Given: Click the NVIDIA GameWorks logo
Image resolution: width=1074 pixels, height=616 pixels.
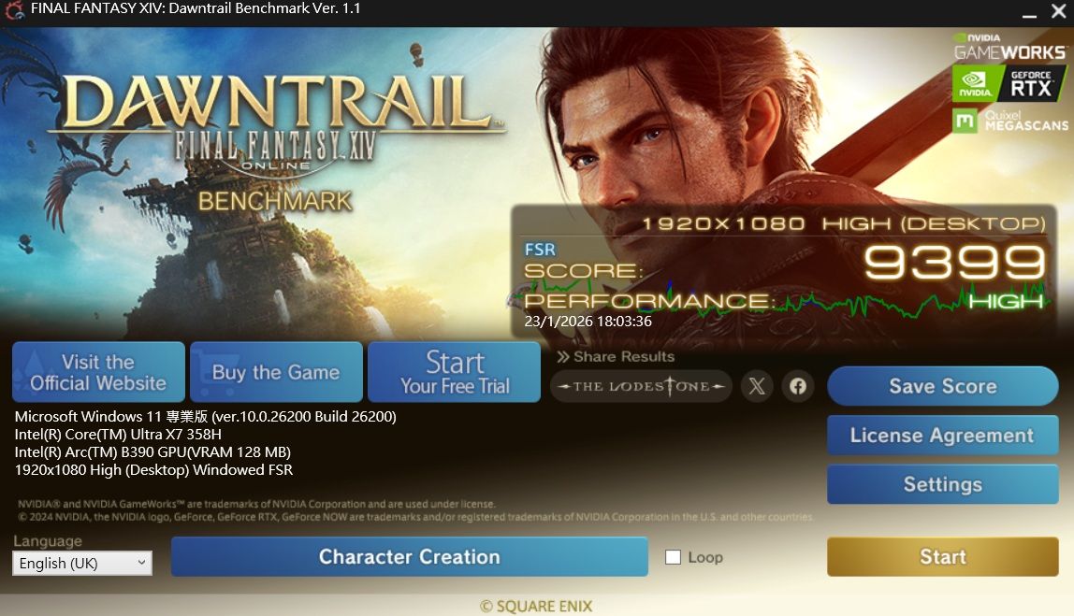Looking at the screenshot, I should pyautogui.click(x=1009, y=47).
